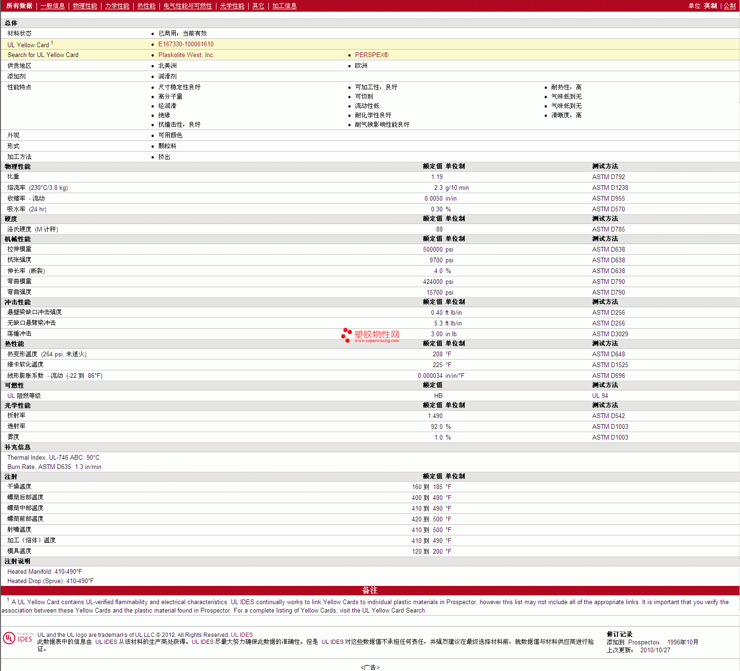Click the UL 94 test method text

[x=600, y=396]
